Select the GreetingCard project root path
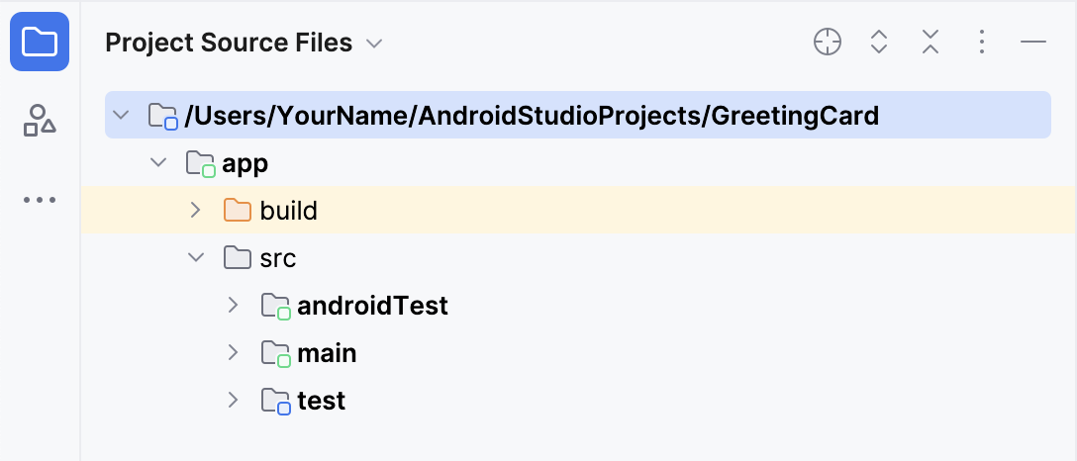The height and width of the screenshot is (461, 1077). [531, 116]
